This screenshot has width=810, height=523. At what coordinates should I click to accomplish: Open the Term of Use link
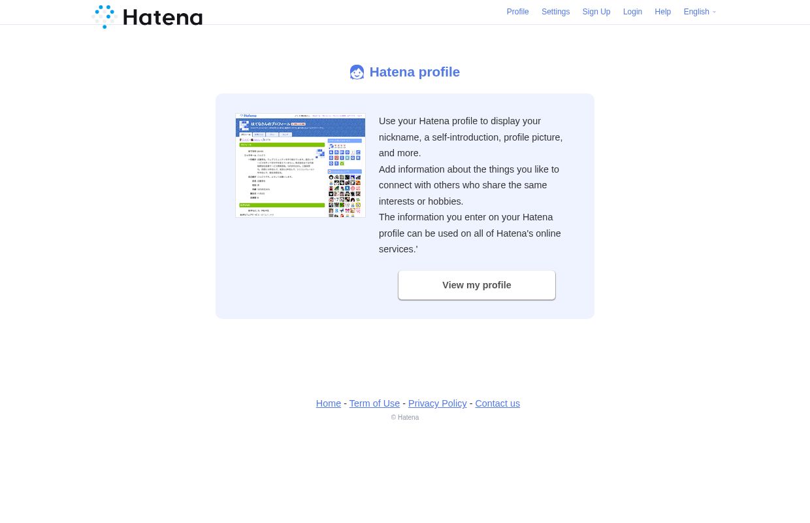(x=374, y=403)
